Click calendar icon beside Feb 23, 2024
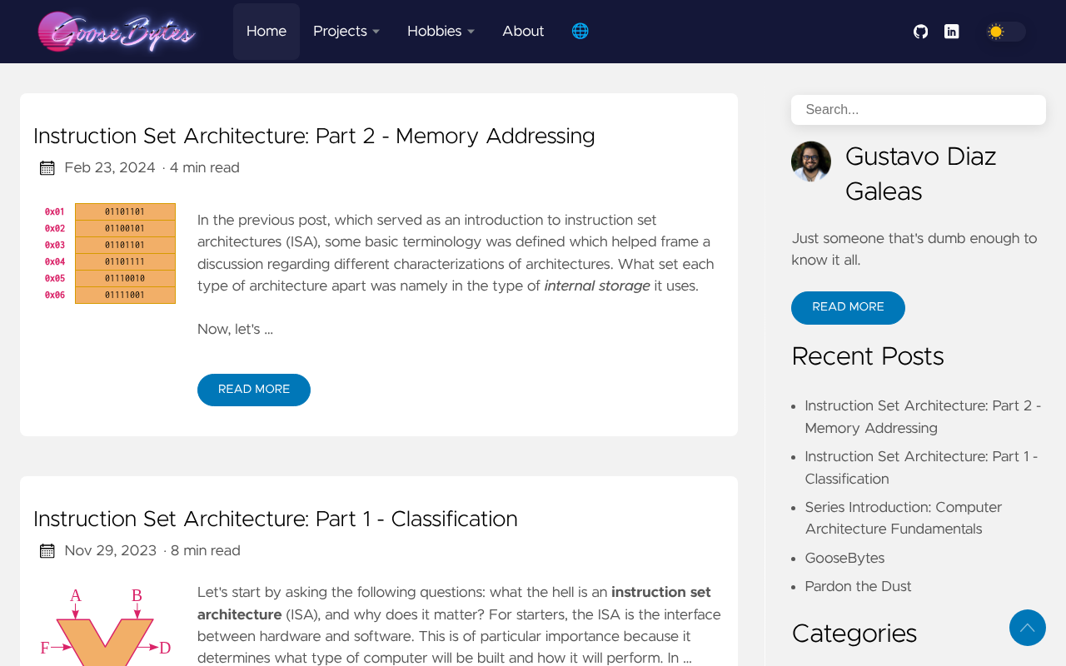The height and width of the screenshot is (666, 1066). (x=47, y=168)
